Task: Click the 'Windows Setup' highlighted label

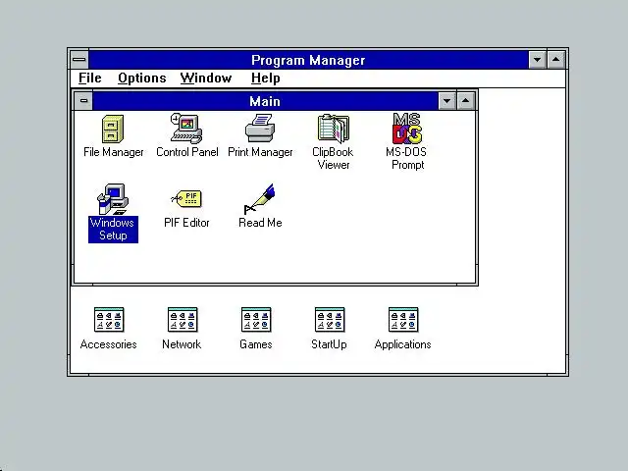Action: [x=113, y=229]
